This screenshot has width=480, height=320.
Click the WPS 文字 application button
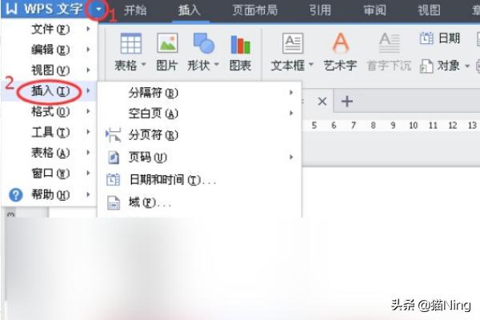(44, 9)
